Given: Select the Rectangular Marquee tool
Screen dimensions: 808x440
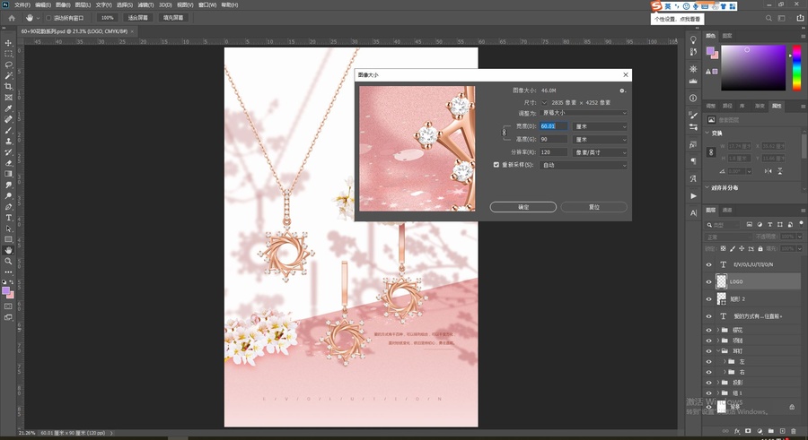Looking at the screenshot, I should pyautogui.click(x=8, y=54).
